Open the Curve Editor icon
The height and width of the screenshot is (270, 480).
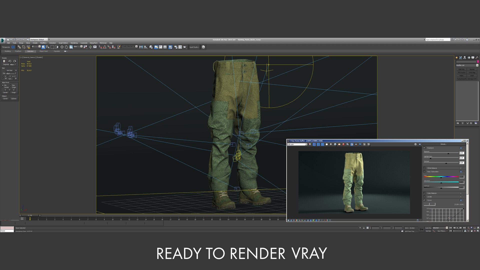pyautogui.click(x=160, y=47)
